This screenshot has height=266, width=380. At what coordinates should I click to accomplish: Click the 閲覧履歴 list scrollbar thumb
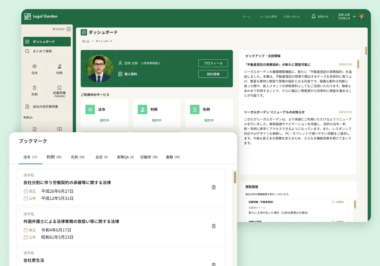point(355,204)
